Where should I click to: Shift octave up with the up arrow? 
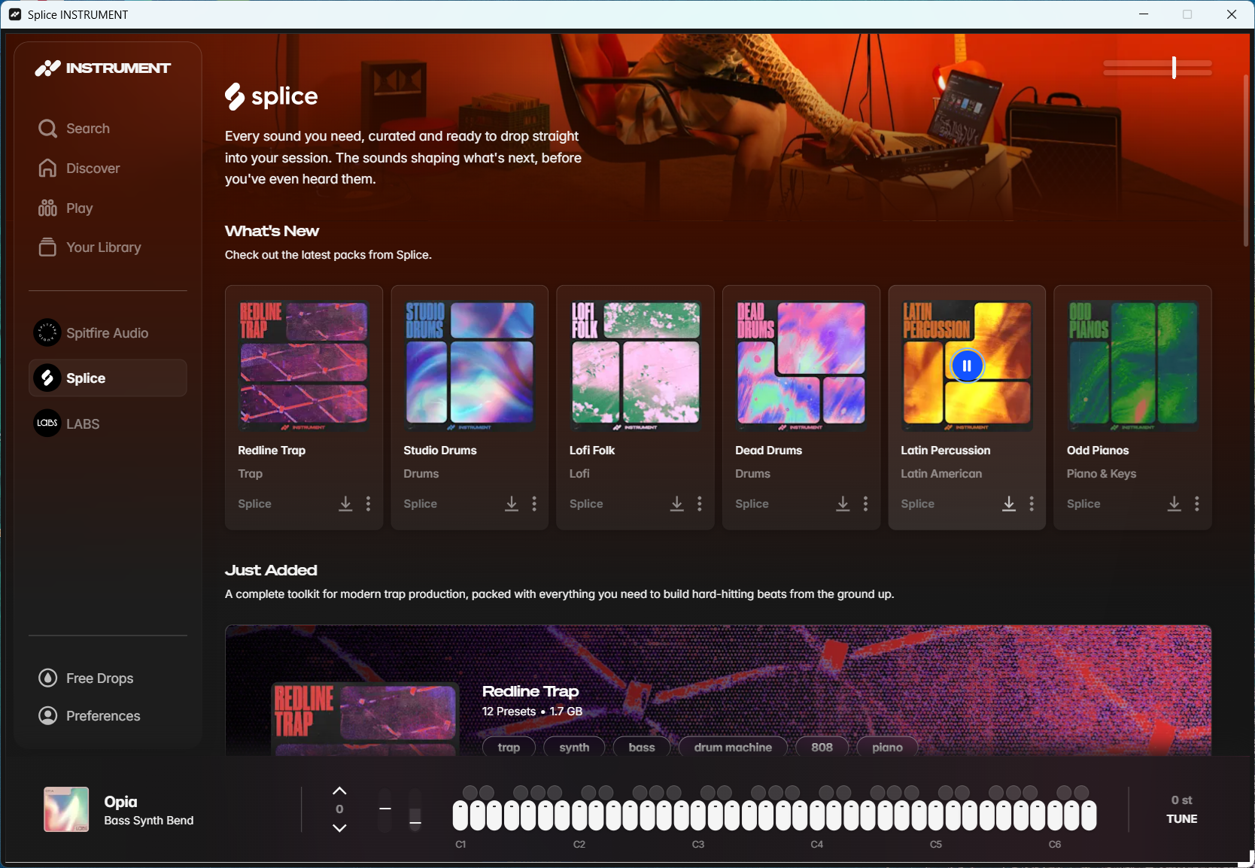[x=339, y=791]
